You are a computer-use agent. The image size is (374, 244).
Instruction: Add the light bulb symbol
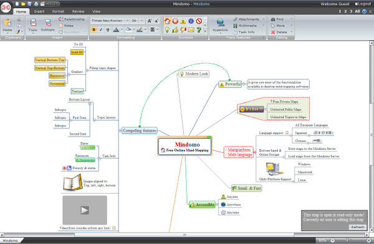point(168,30)
